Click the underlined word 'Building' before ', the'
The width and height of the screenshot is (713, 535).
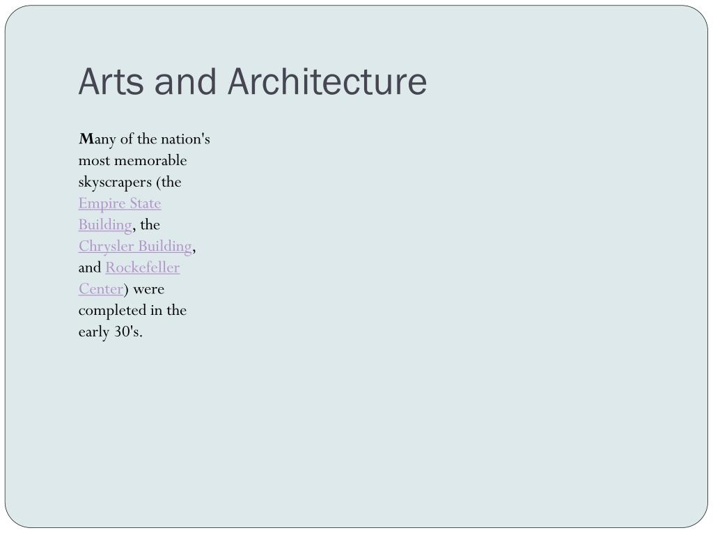point(105,225)
